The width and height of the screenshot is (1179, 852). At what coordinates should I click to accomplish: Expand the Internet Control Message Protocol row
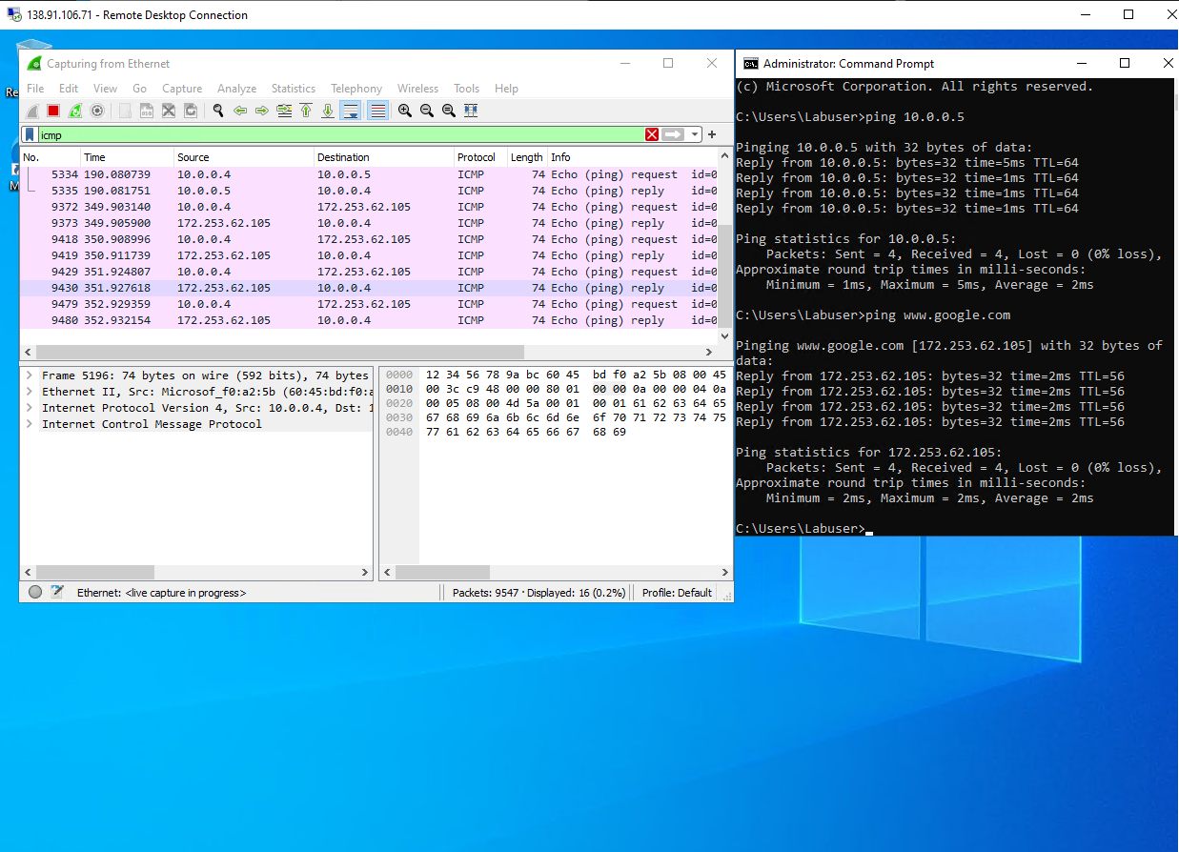29,422
